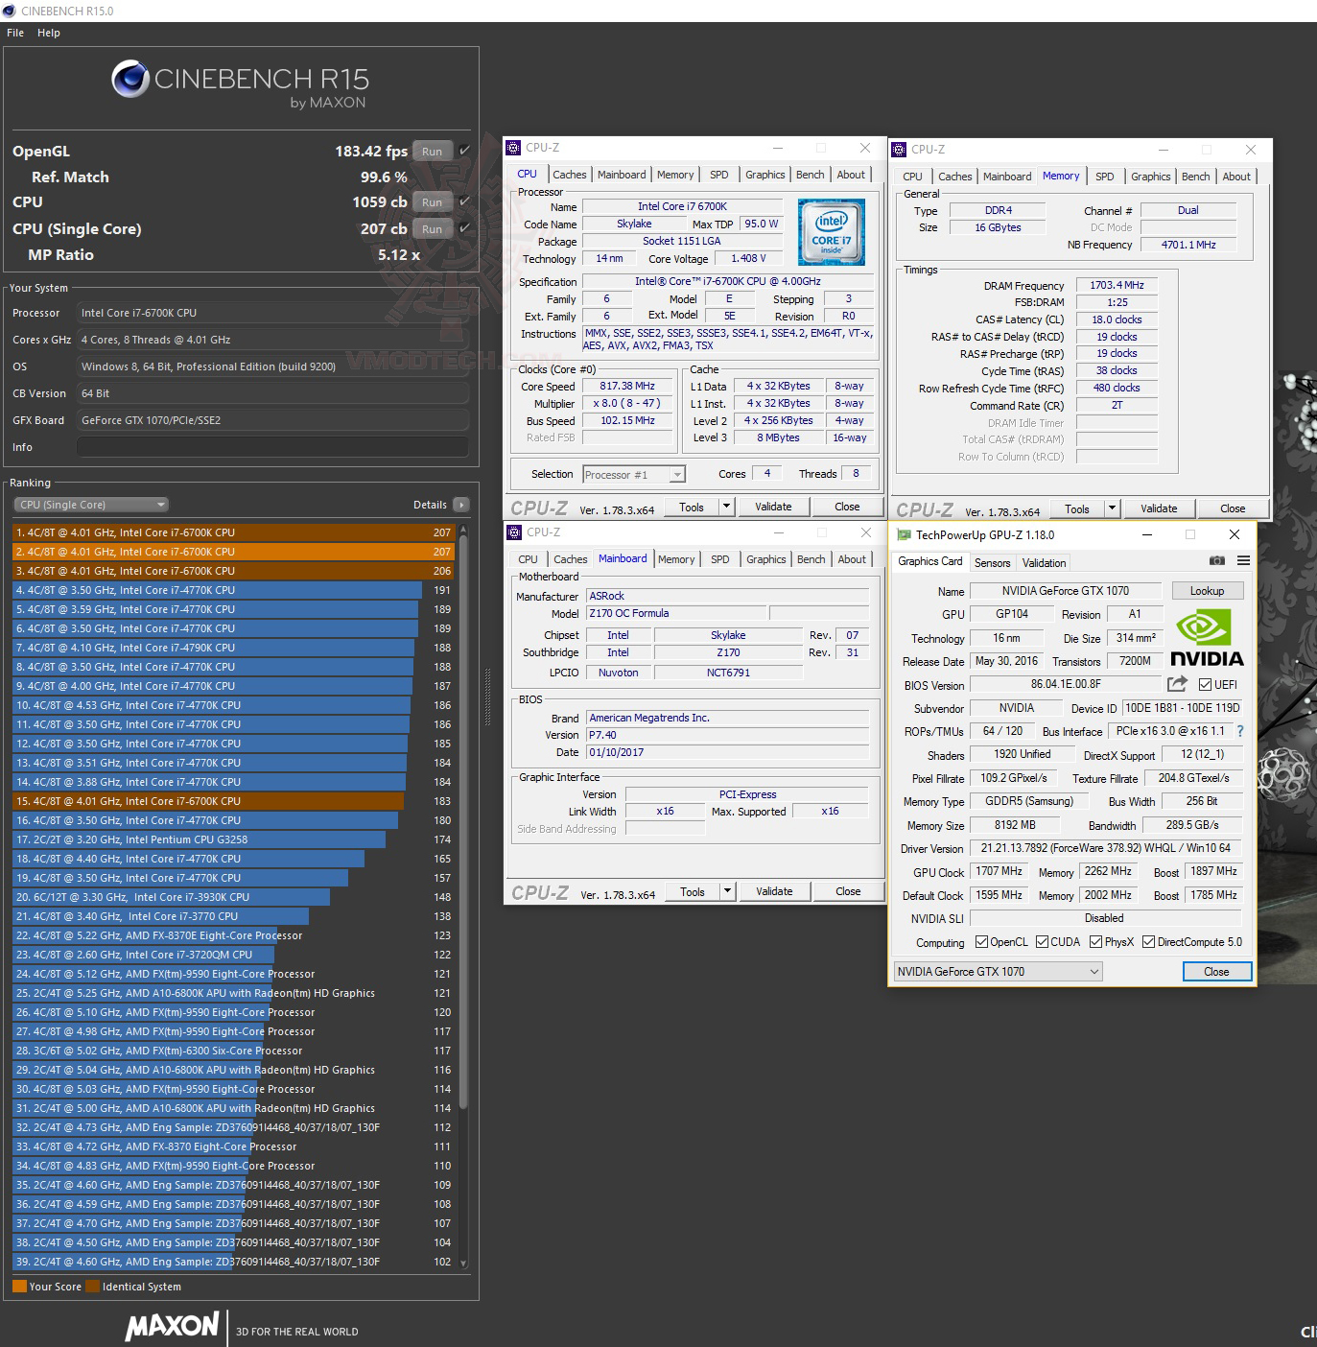Open the File menu in Cinebench
Viewport: 1317px width, 1347px height.
(x=14, y=32)
